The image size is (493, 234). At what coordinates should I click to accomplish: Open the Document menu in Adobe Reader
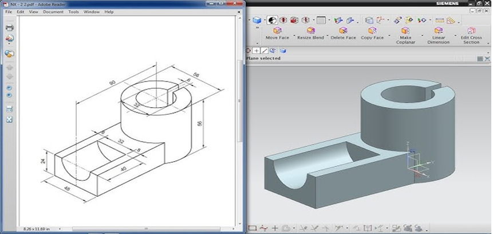[53, 11]
